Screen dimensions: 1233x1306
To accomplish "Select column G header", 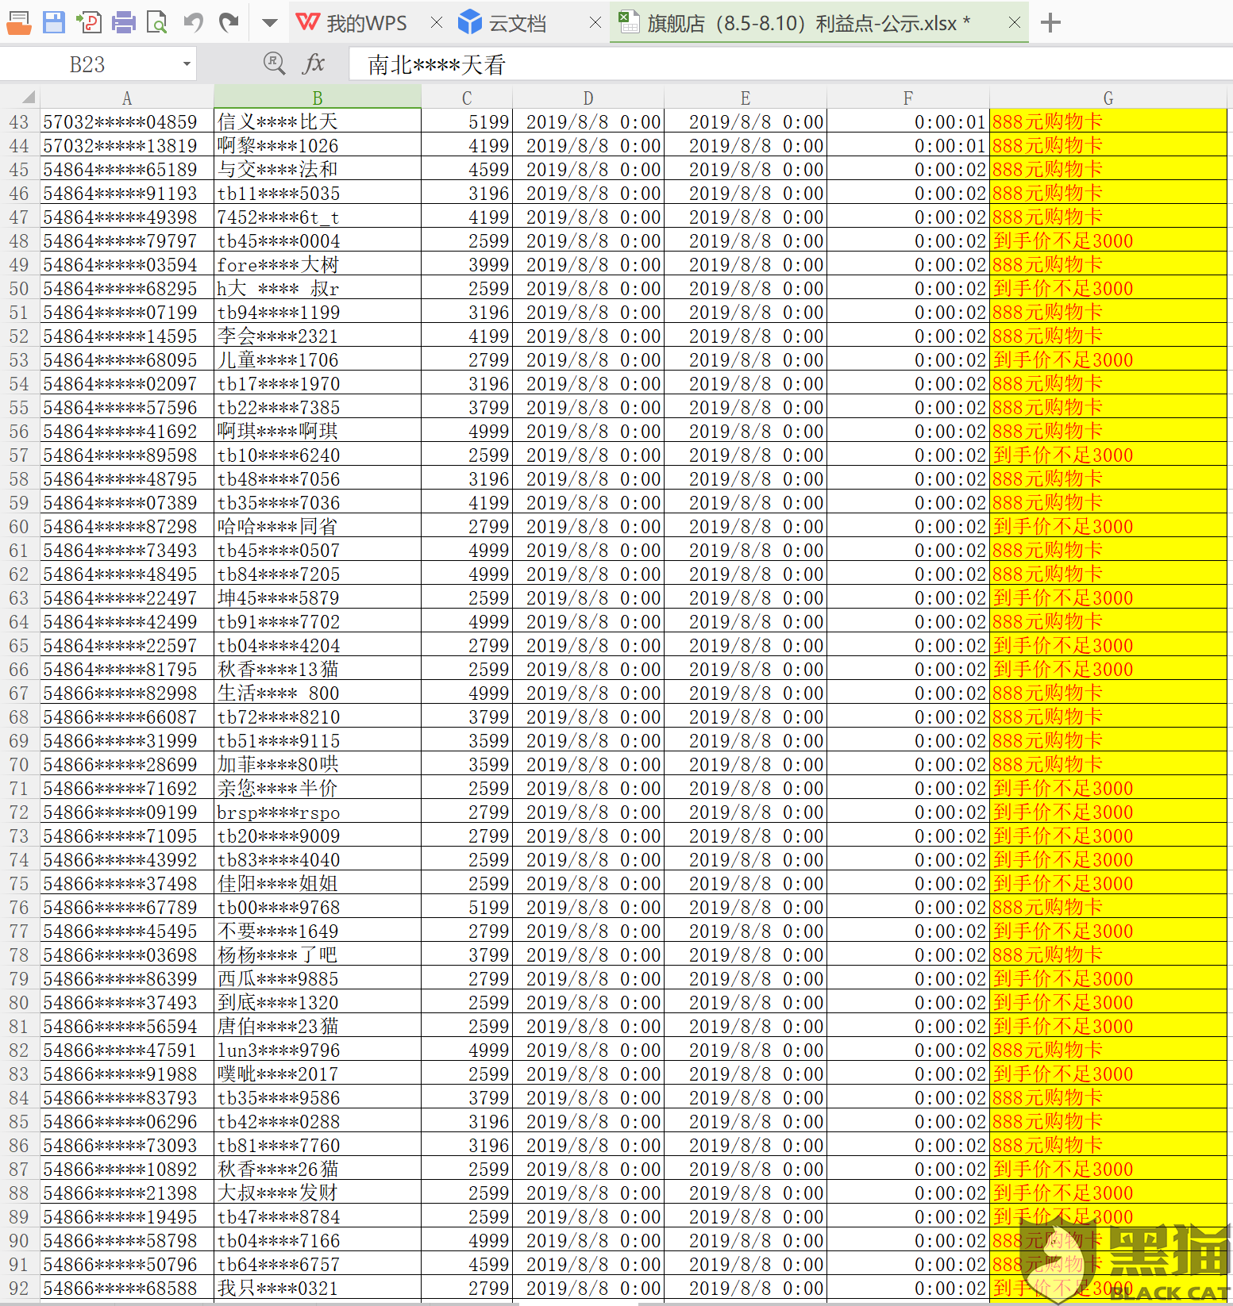I will pyautogui.click(x=1108, y=98).
